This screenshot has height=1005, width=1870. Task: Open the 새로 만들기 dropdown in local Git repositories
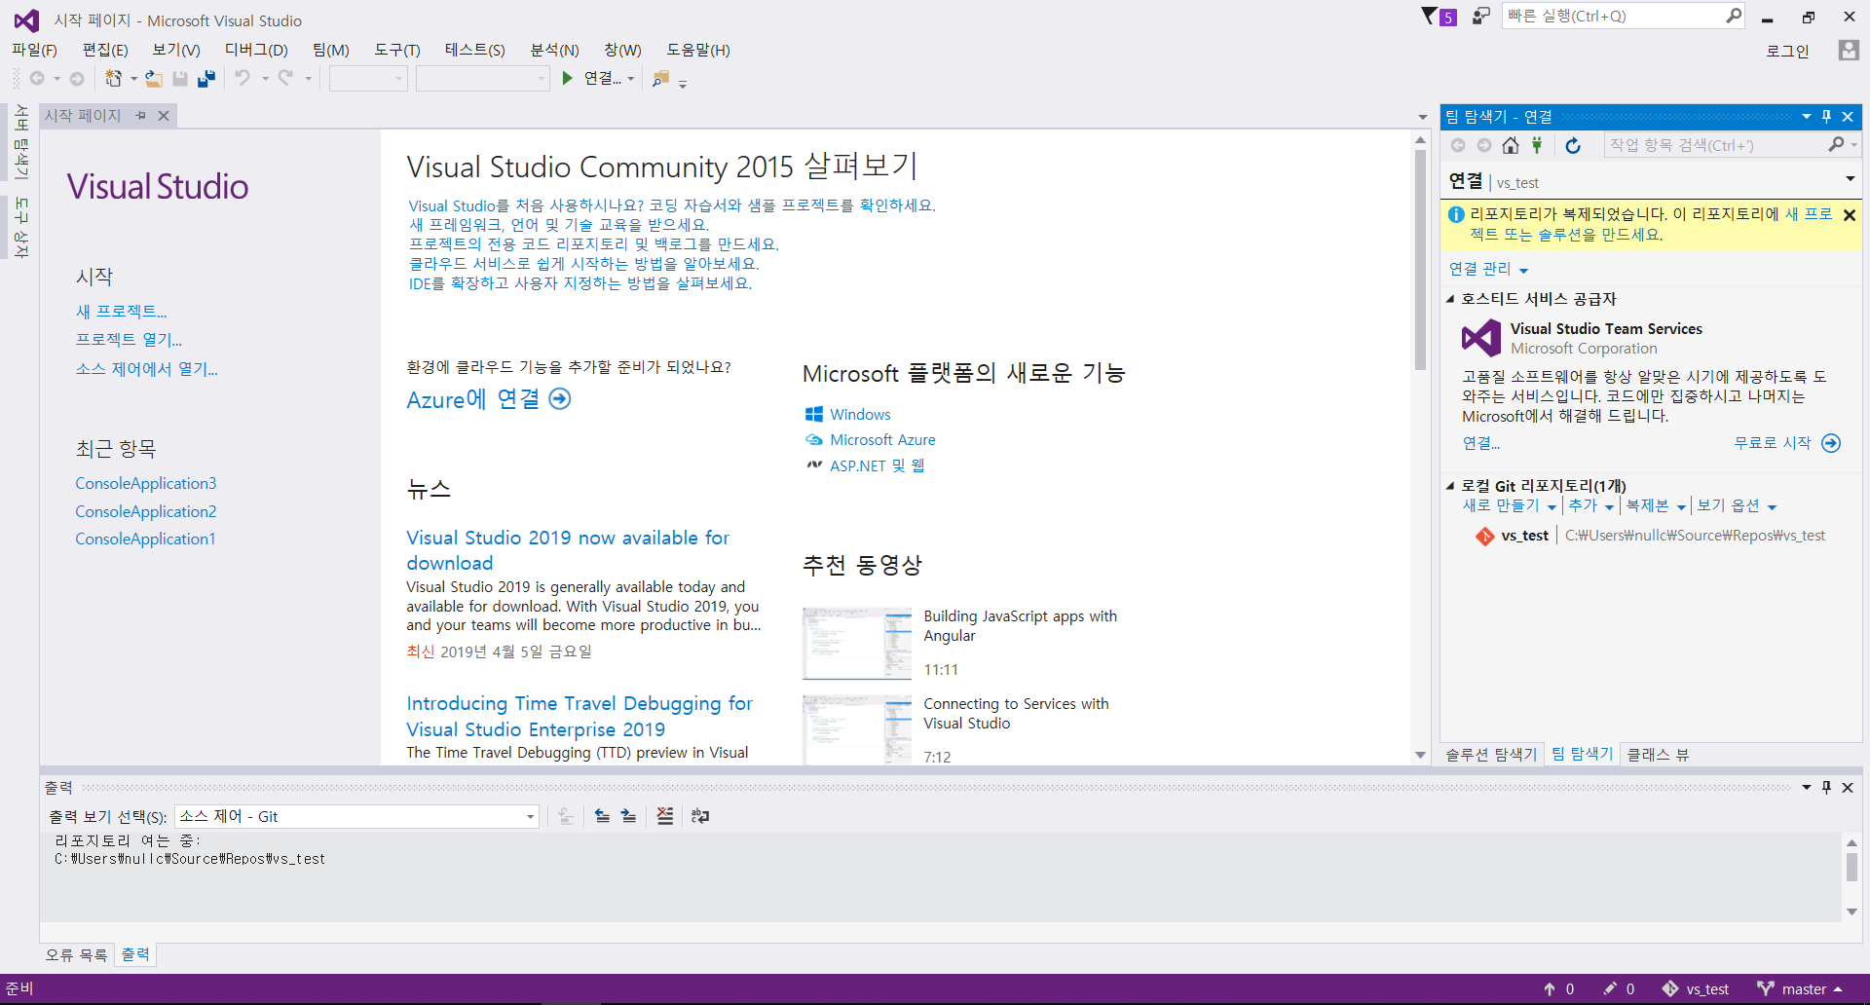(1509, 505)
